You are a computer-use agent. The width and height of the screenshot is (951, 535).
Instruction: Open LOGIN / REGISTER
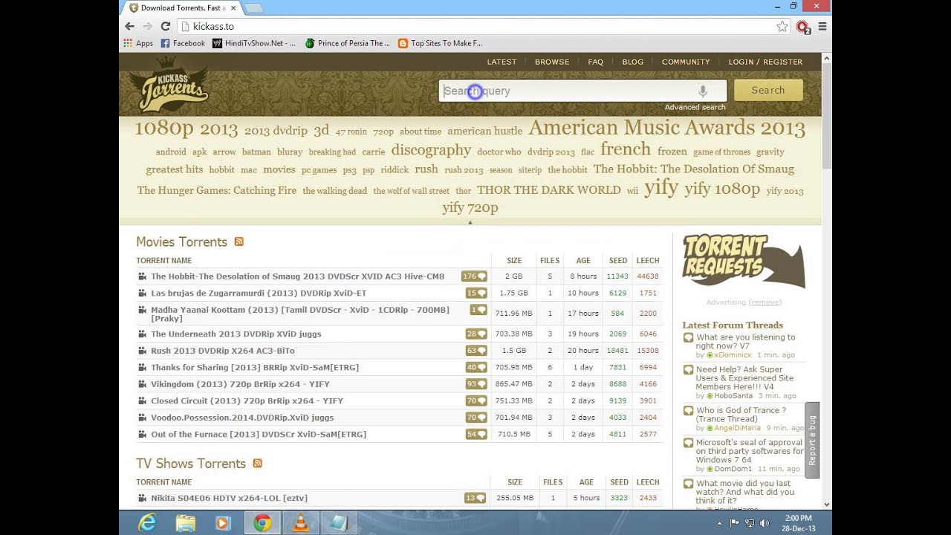pos(765,62)
